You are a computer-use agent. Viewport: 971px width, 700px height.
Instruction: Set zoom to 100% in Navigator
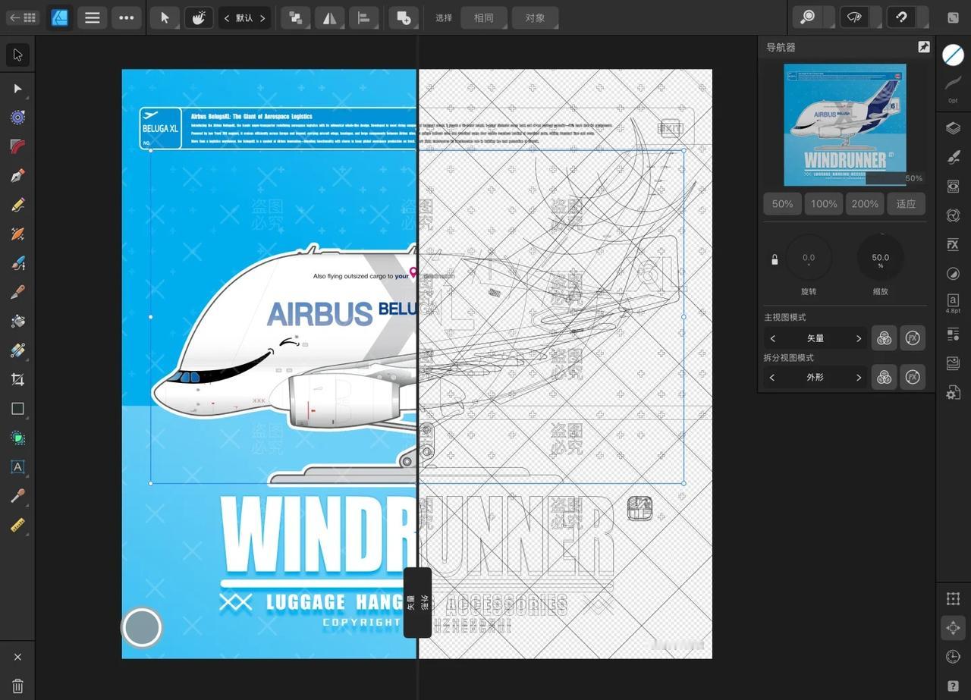[824, 203]
